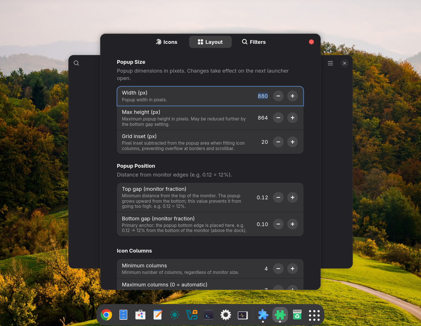421x326 pixels.
Task: Decrease Top gap with its minus button
Action: (x=278, y=197)
